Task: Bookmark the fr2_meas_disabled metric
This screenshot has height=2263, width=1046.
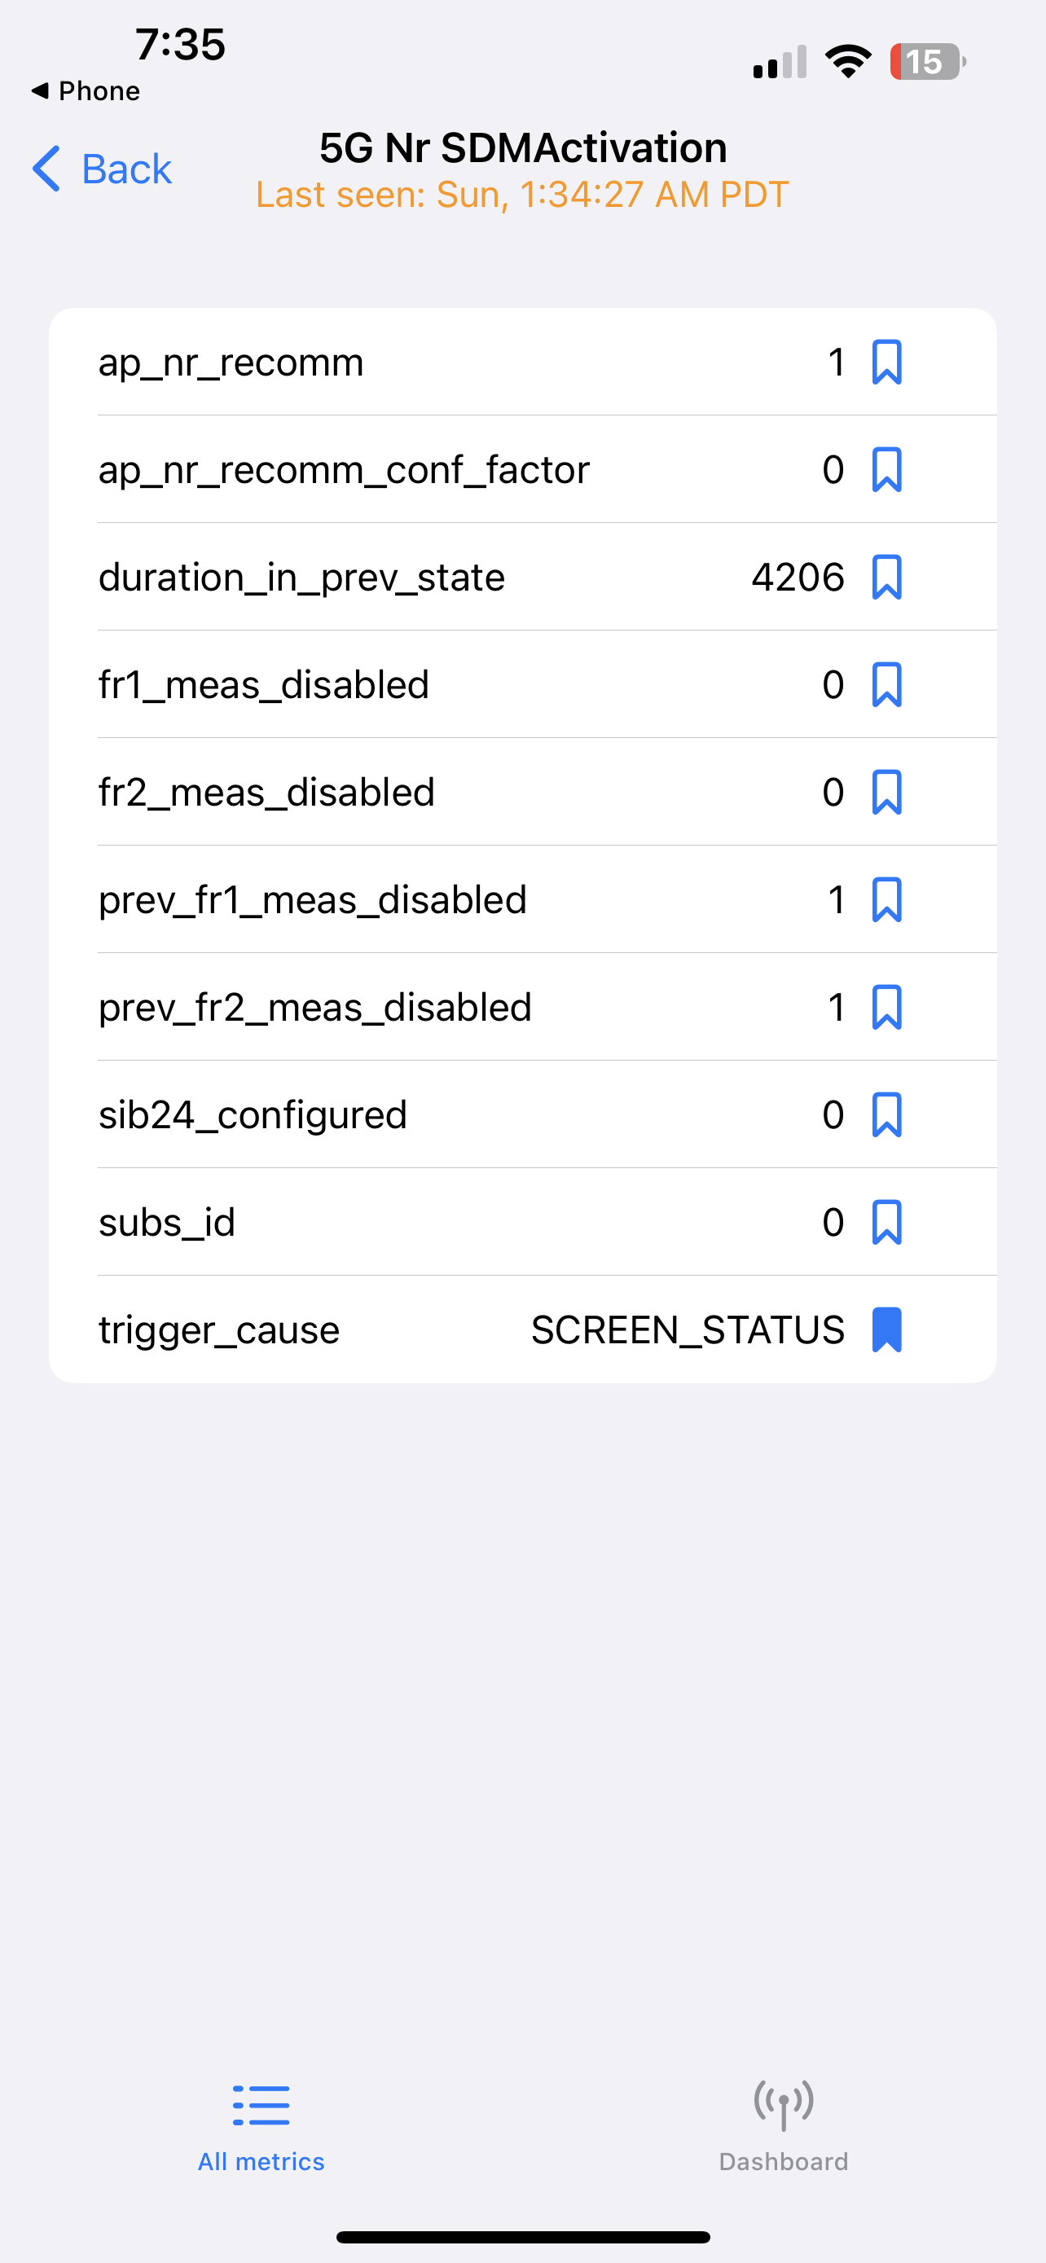Action: 886,793
